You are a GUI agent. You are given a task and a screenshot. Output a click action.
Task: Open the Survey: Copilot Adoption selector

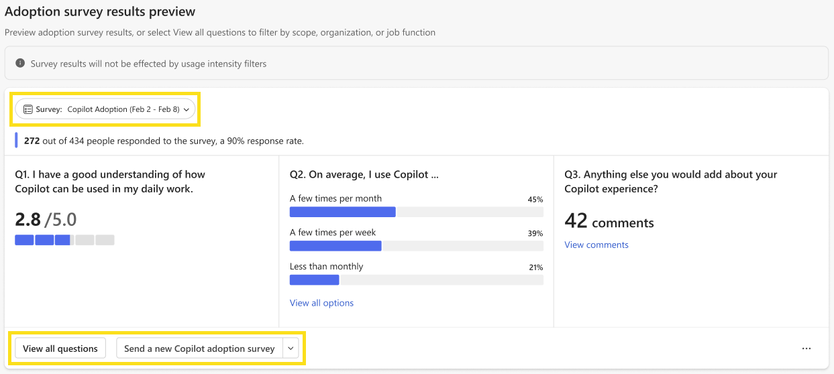click(105, 109)
